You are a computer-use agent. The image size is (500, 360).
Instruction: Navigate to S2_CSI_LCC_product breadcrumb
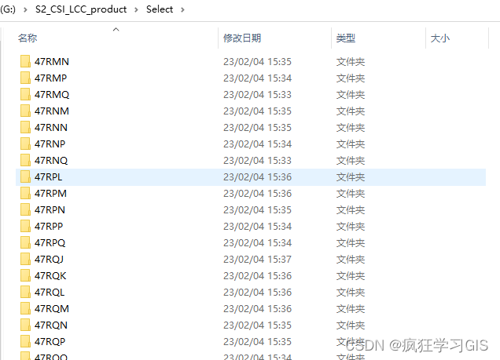(x=81, y=9)
